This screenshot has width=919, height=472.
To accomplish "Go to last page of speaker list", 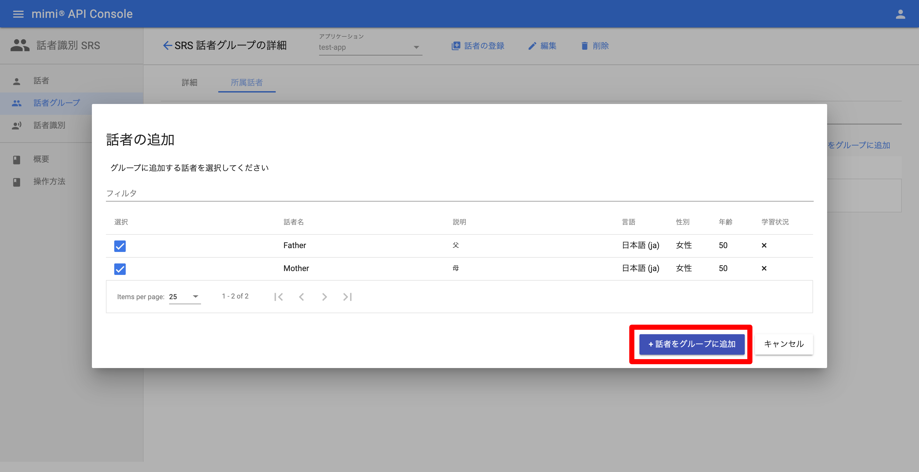I will pyautogui.click(x=347, y=297).
